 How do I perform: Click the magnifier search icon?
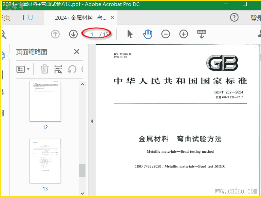click(x=4, y=34)
